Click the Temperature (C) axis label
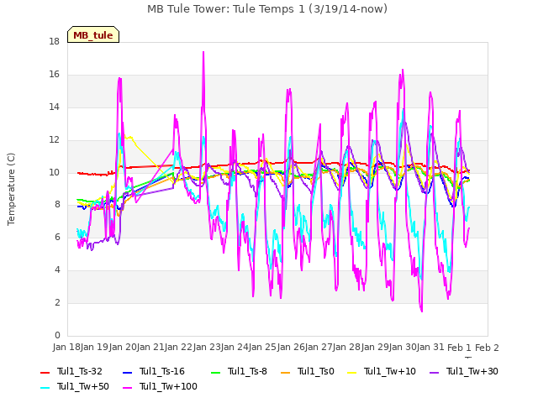Viewport: 538px width, 403px height. point(11,189)
